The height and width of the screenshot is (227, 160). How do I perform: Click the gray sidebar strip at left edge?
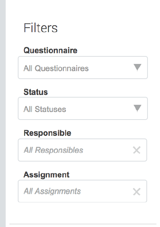(3, 113)
